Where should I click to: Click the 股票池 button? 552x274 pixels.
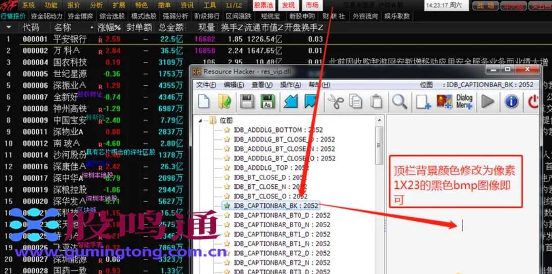pyautogui.click(x=264, y=5)
